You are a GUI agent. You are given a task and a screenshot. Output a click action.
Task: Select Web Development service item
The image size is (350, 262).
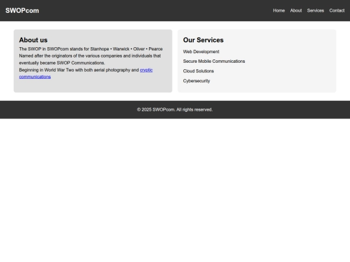point(201,52)
